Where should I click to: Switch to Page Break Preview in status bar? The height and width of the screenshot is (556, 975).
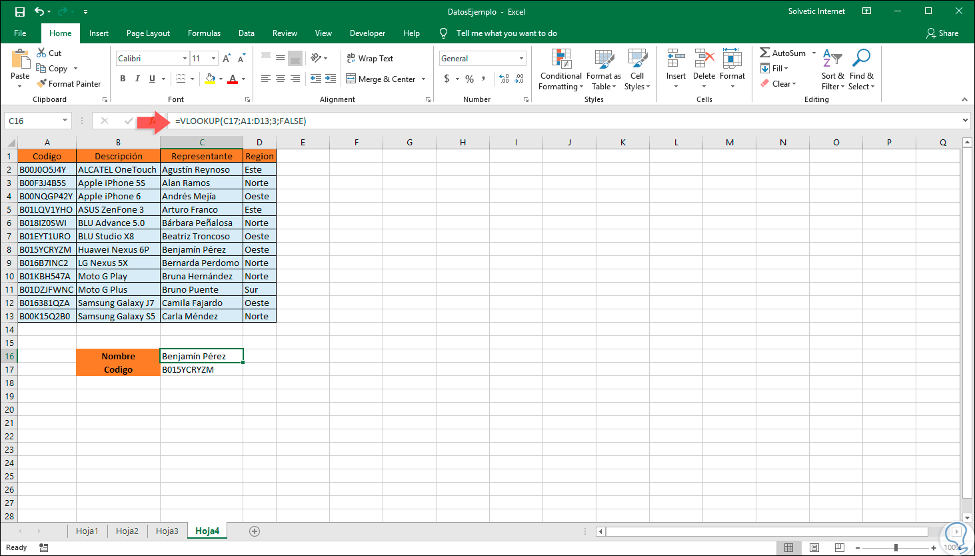coord(840,548)
